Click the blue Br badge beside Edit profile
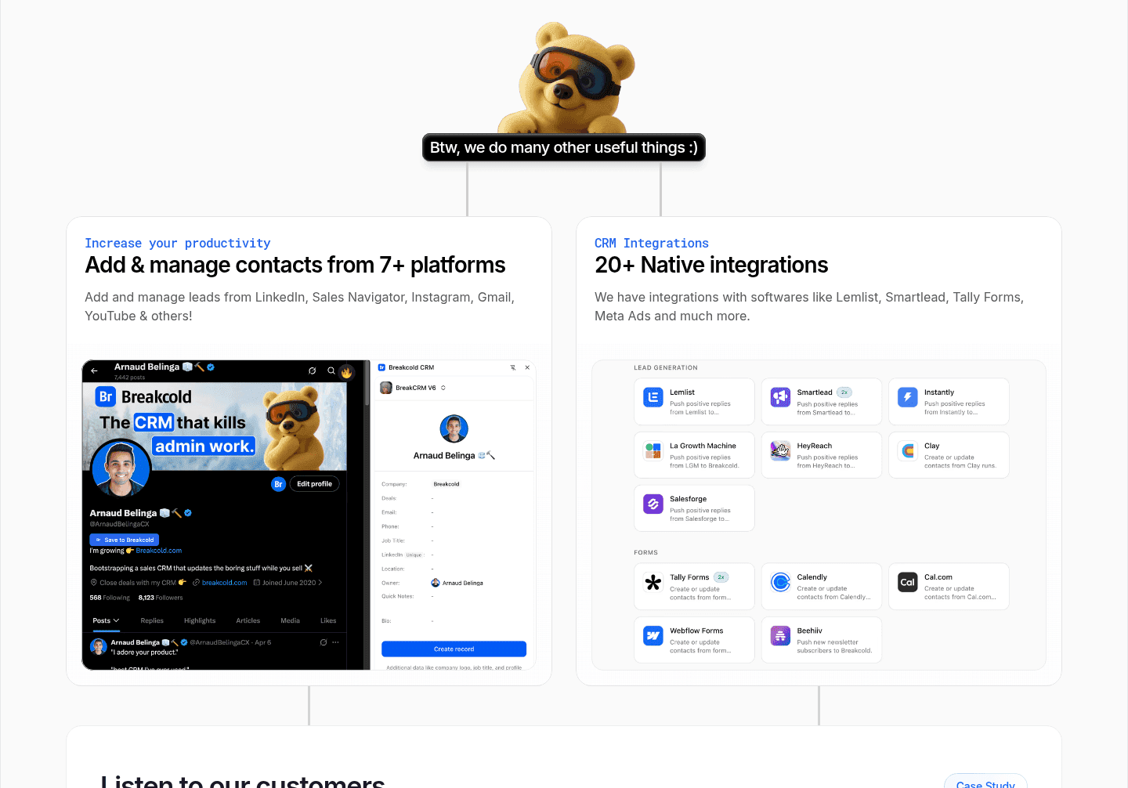Viewport: 1128px width, 788px height. tap(278, 484)
